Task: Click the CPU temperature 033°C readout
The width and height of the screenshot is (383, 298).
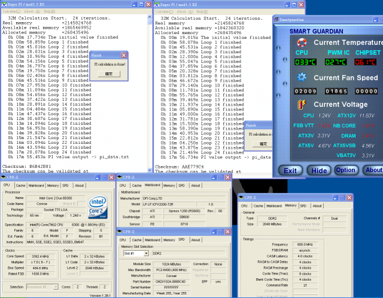Action: pyautogui.click(x=306, y=62)
